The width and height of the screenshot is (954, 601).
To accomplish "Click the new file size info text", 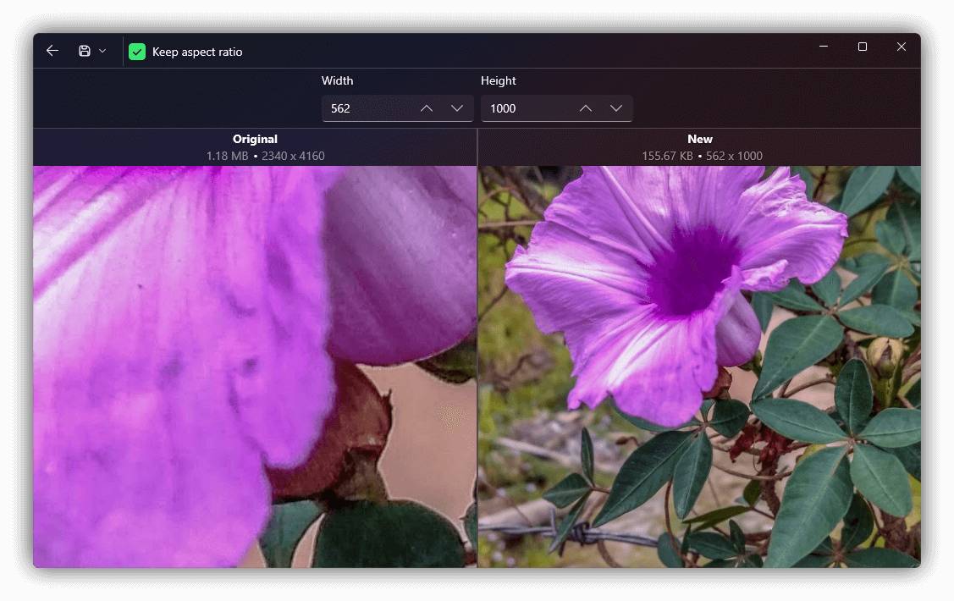I will pyautogui.click(x=700, y=156).
